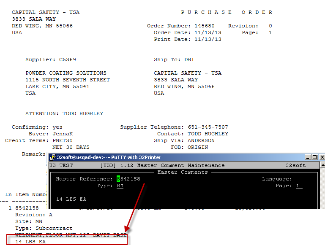Click supplier telephone 651-345-7507
The image size is (325, 245).
coord(208,127)
